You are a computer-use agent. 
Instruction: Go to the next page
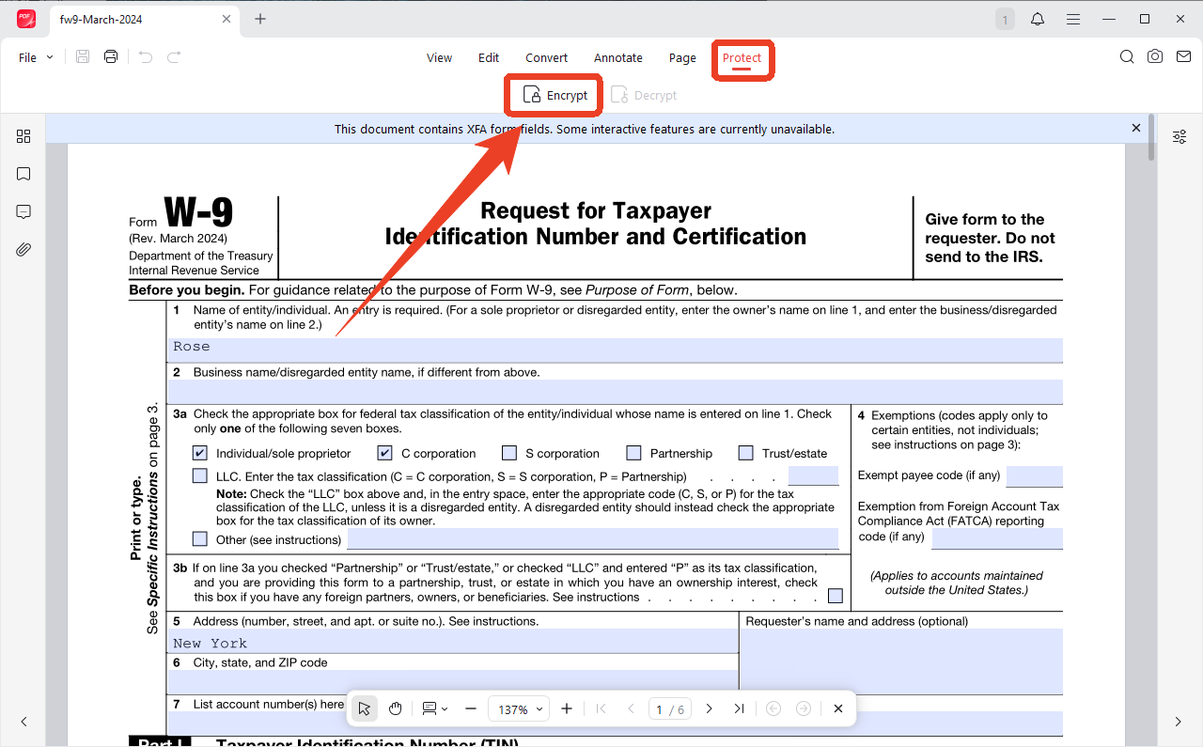(710, 708)
